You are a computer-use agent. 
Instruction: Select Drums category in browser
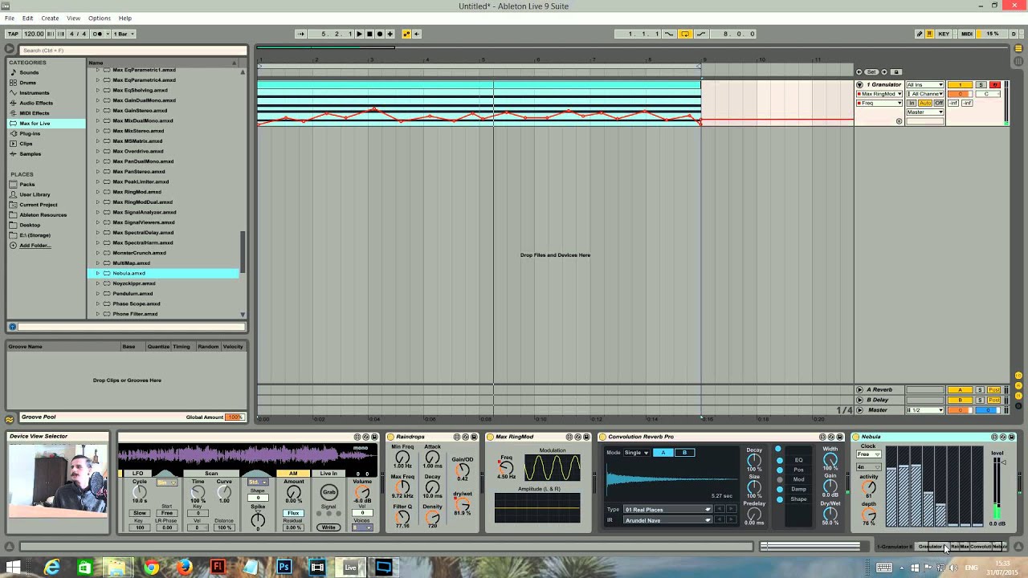(x=28, y=83)
